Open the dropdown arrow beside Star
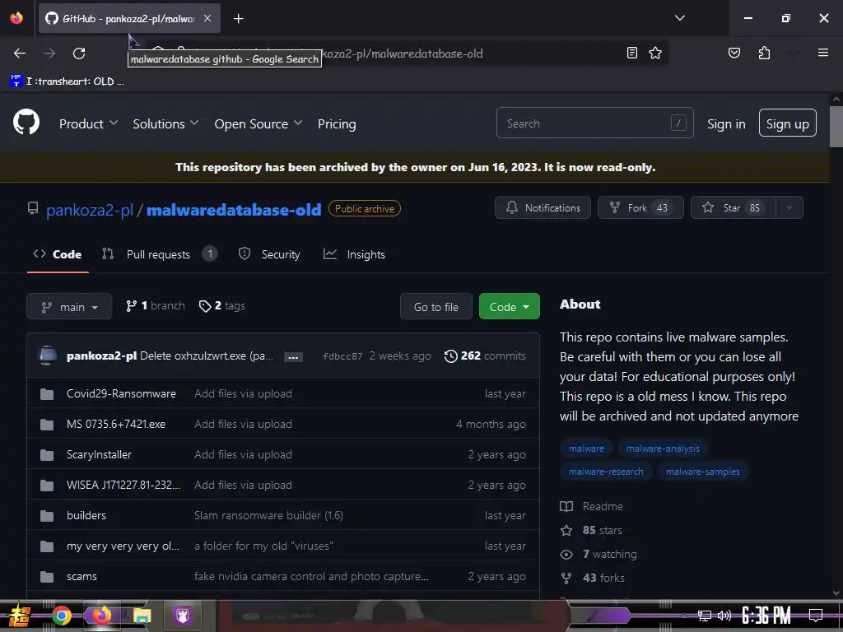The image size is (843, 632). pos(789,207)
